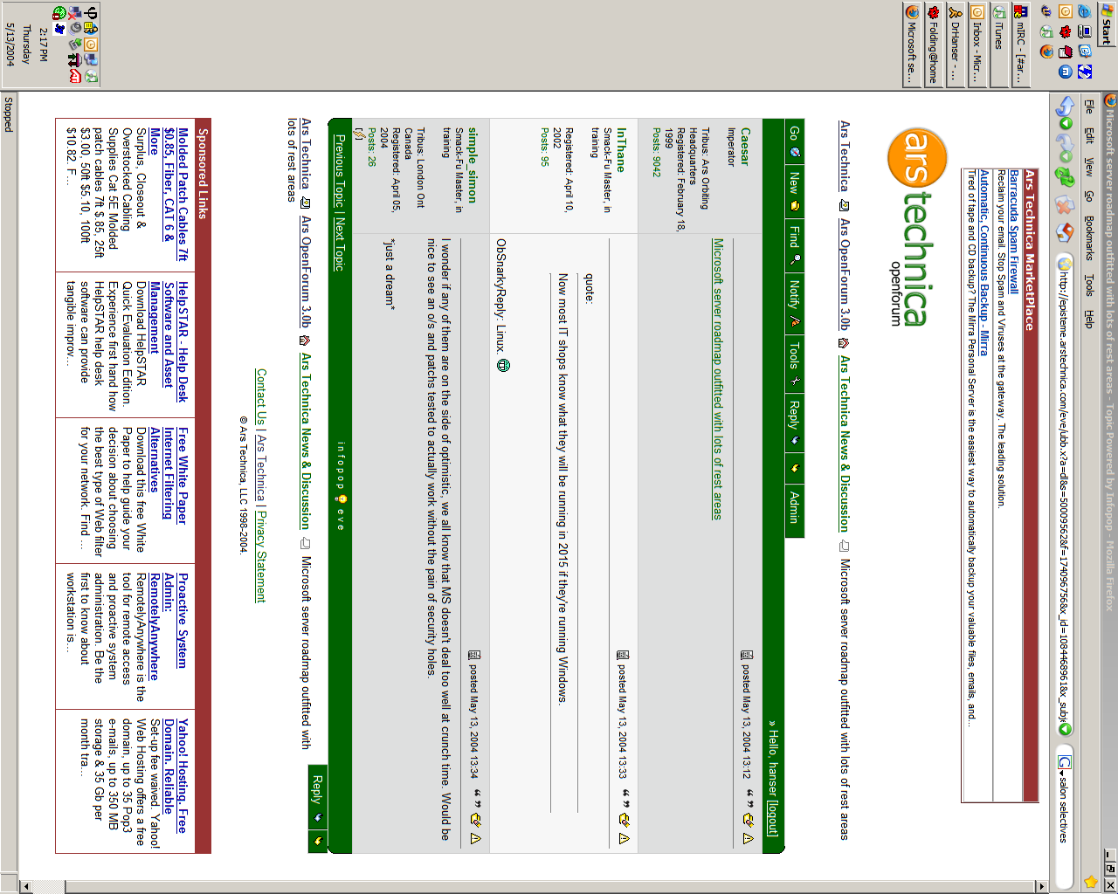Open Barracuda Spam Firewall marketplace link

(1014, 232)
